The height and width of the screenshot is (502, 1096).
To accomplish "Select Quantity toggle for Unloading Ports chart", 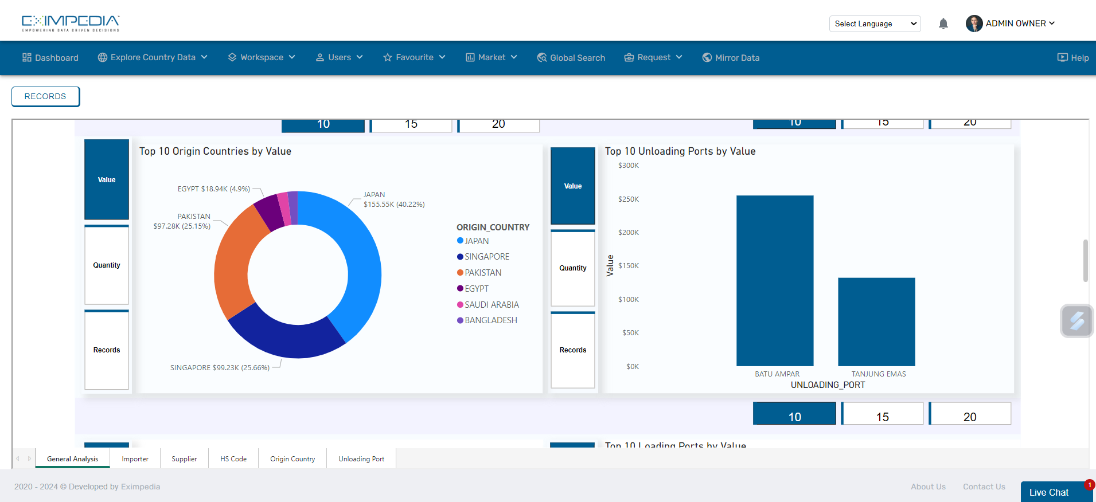I will pyautogui.click(x=573, y=268).
